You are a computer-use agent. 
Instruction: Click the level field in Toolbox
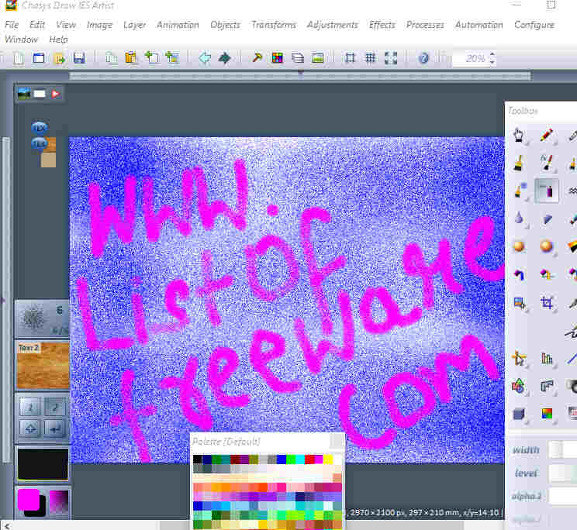[562, 473]
